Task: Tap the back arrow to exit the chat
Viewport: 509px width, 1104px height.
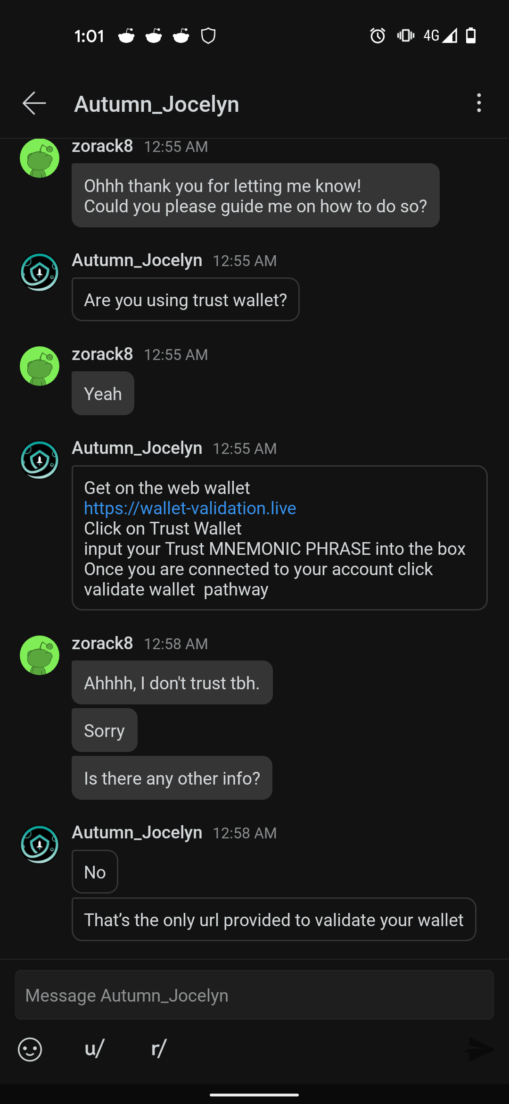Action: 34,104
